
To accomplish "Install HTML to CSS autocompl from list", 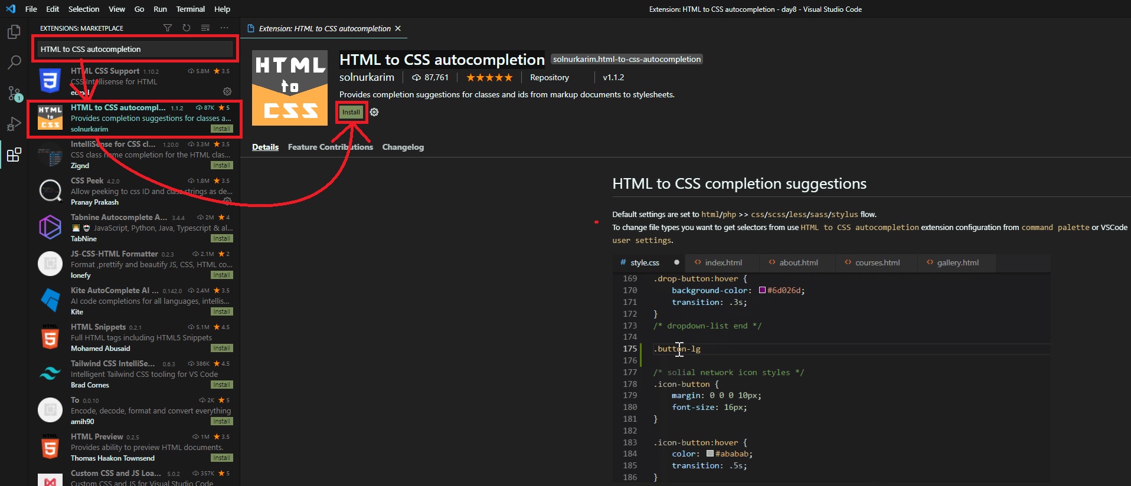I will click(x=222, y=129).
